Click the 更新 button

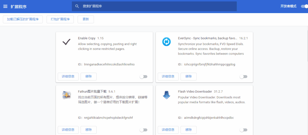(x=86, y=19)
